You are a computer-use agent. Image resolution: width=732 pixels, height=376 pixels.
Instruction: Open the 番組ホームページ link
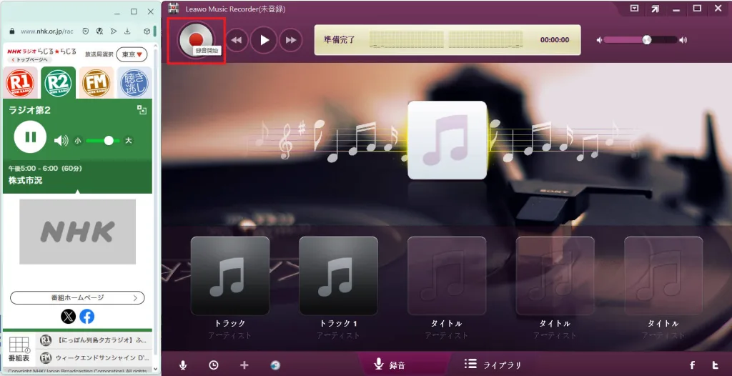77,297
